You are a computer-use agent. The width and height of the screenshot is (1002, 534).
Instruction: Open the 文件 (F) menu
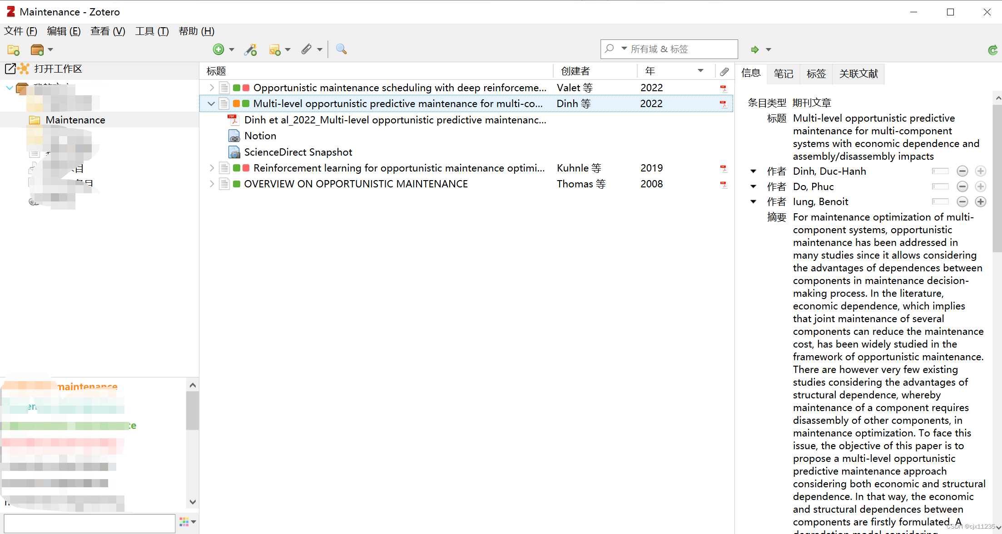click(20, 31)
